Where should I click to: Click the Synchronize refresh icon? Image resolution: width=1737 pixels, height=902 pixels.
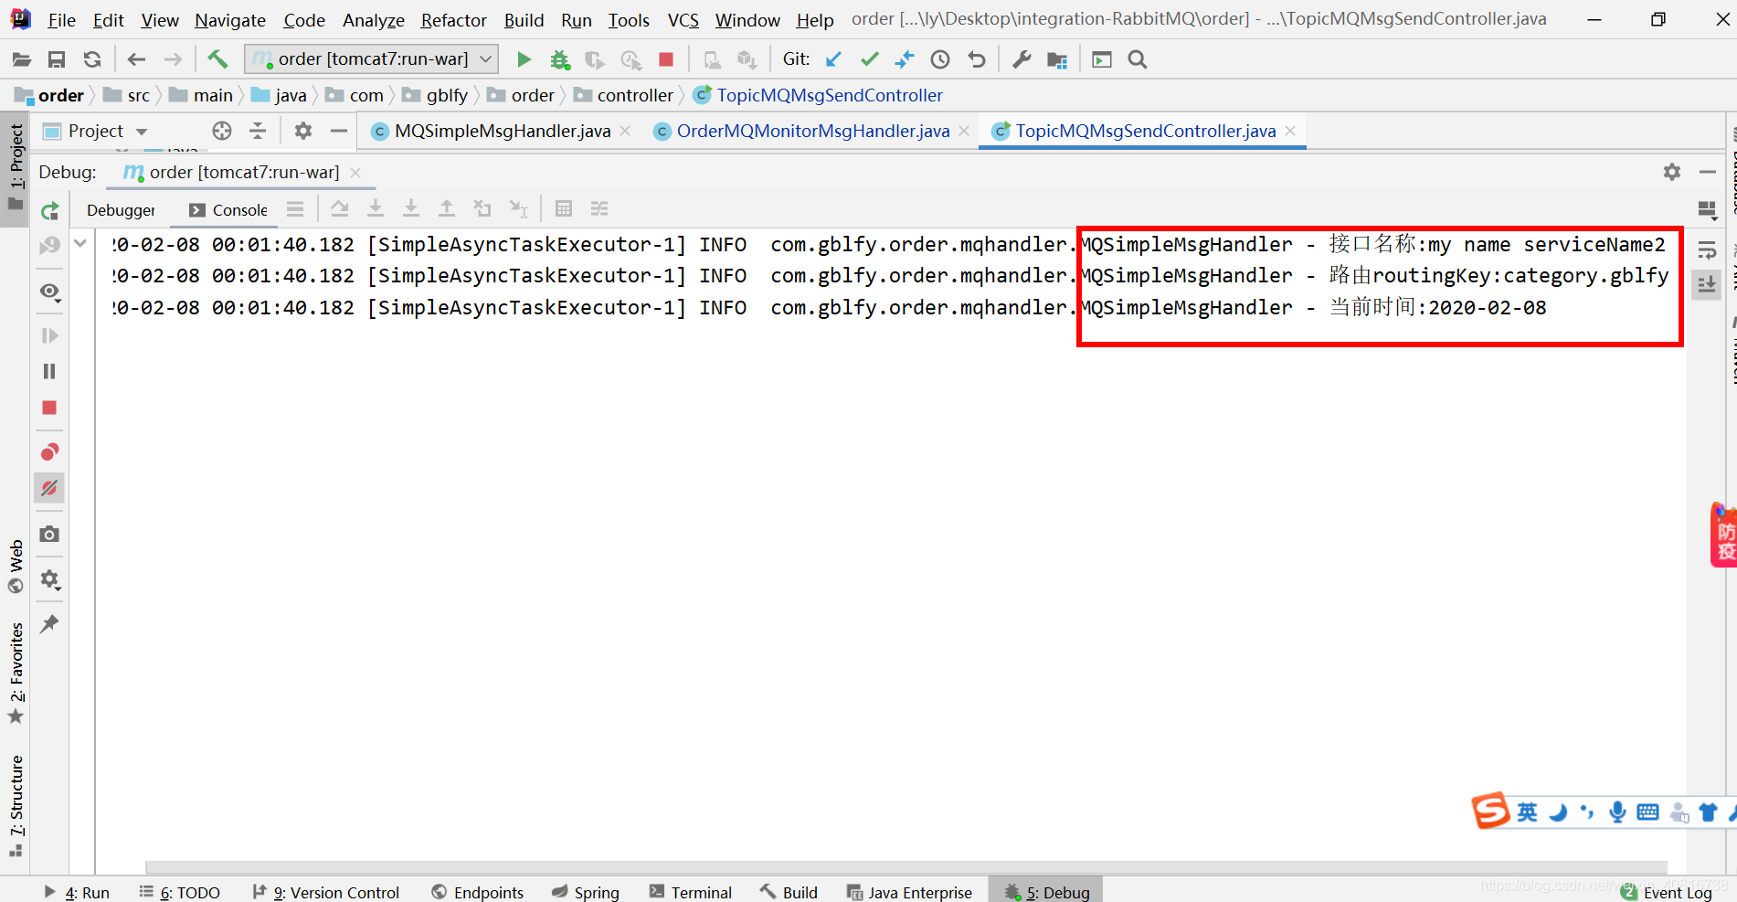click(x=92, y=59)
